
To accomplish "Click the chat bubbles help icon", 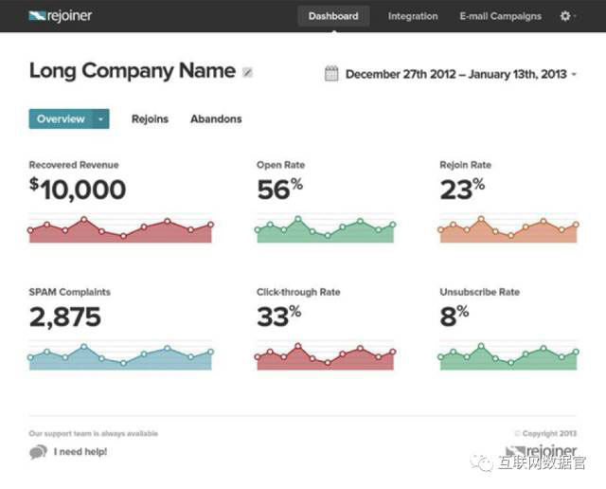I will coord(38,452).
